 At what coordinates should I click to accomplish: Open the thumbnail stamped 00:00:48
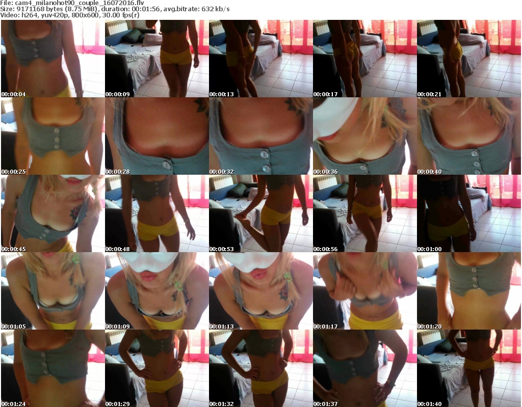click(157, 213)
